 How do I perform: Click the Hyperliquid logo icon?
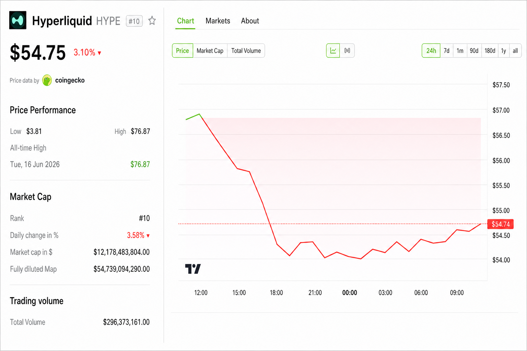click(18, 20)
